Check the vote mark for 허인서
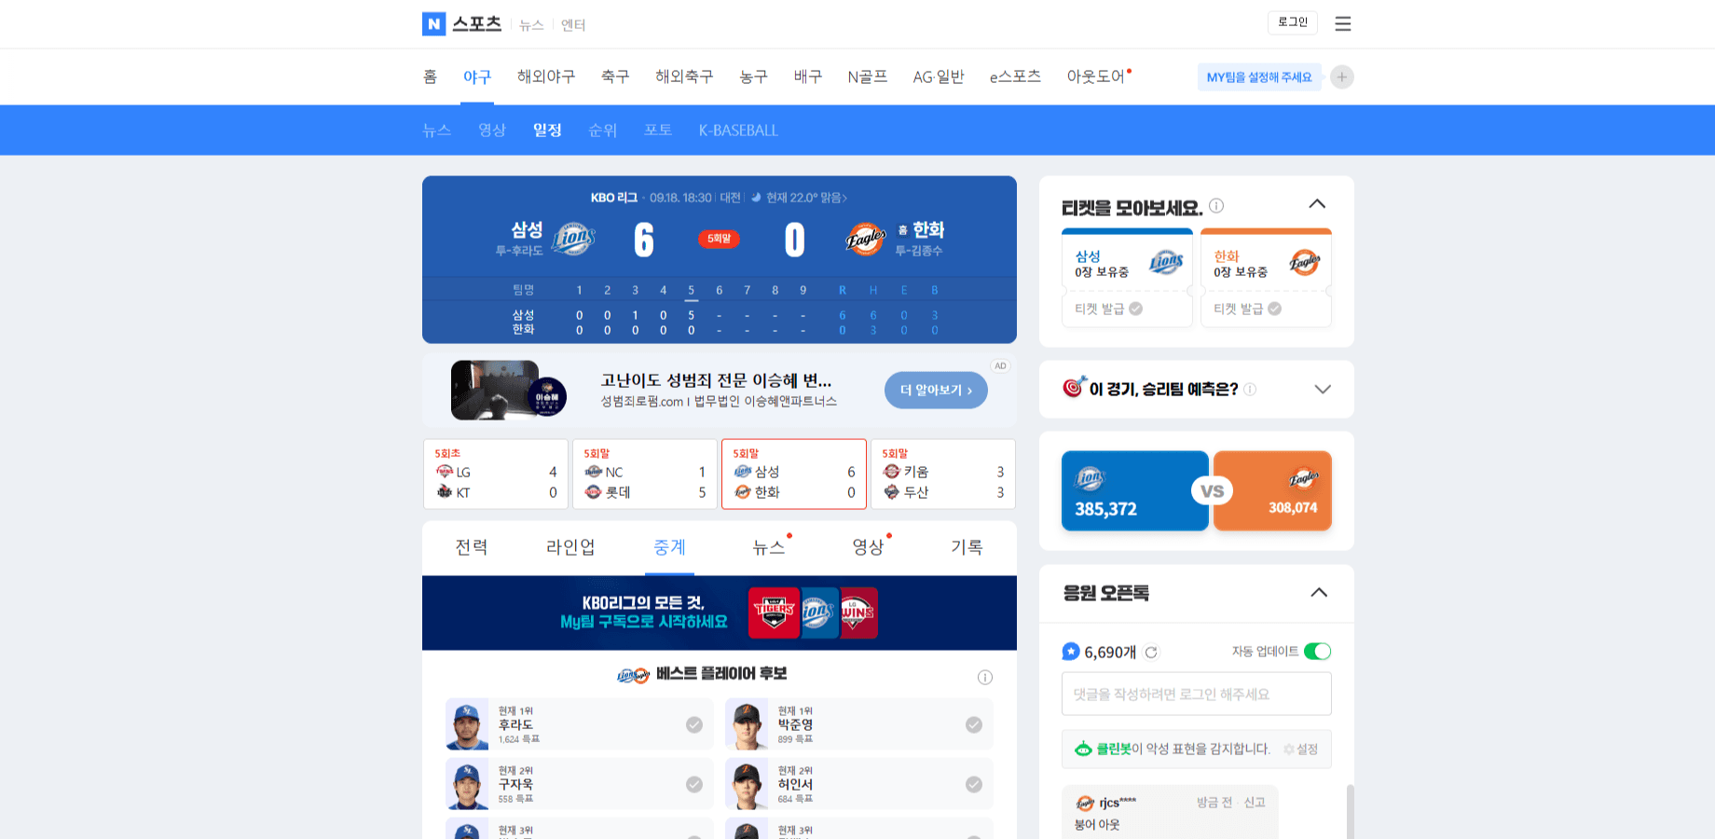The height and width of the screenshot is (839, 1715). tap(974, 784)
